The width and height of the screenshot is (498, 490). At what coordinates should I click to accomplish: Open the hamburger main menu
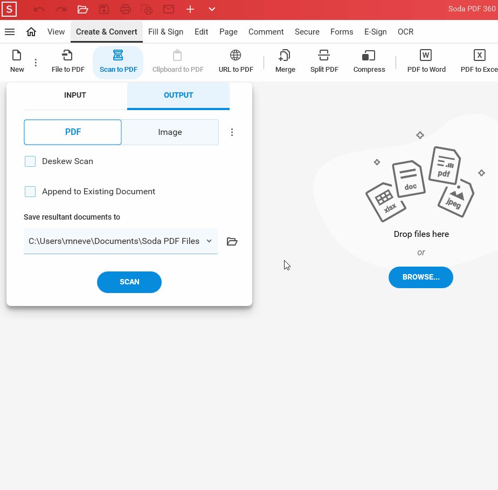click(x=10, y=32)
